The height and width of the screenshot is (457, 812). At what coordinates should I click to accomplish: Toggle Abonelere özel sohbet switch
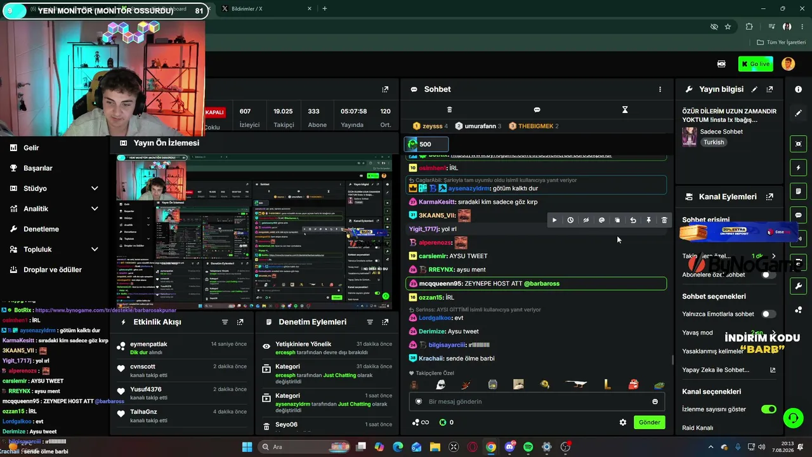tap(768, 275)
